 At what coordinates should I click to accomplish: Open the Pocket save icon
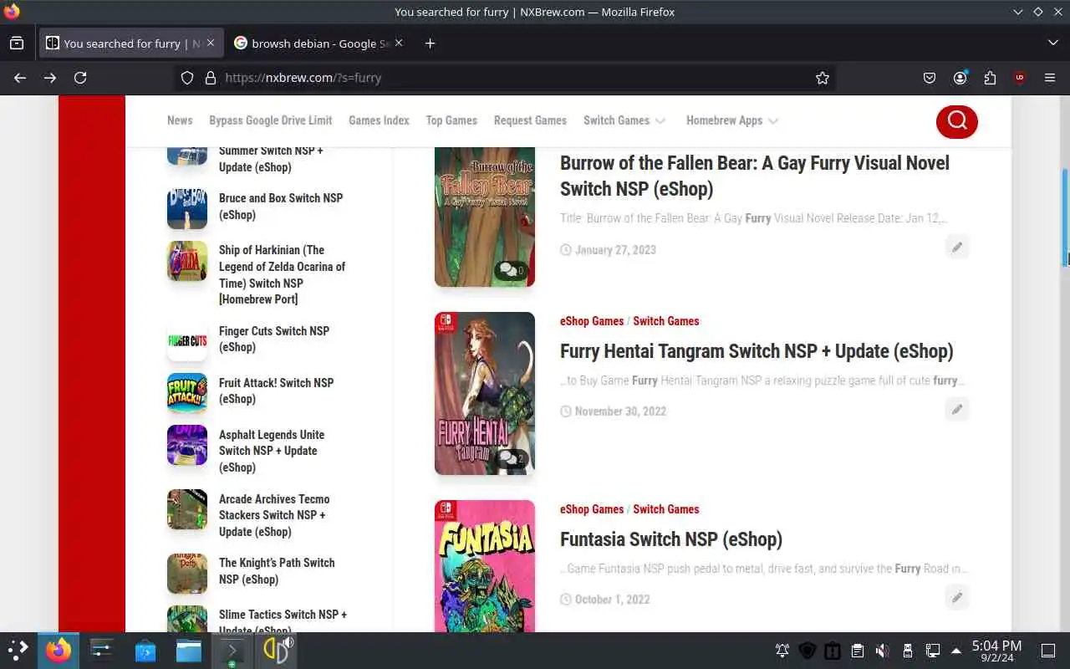(x=930, y=78)
